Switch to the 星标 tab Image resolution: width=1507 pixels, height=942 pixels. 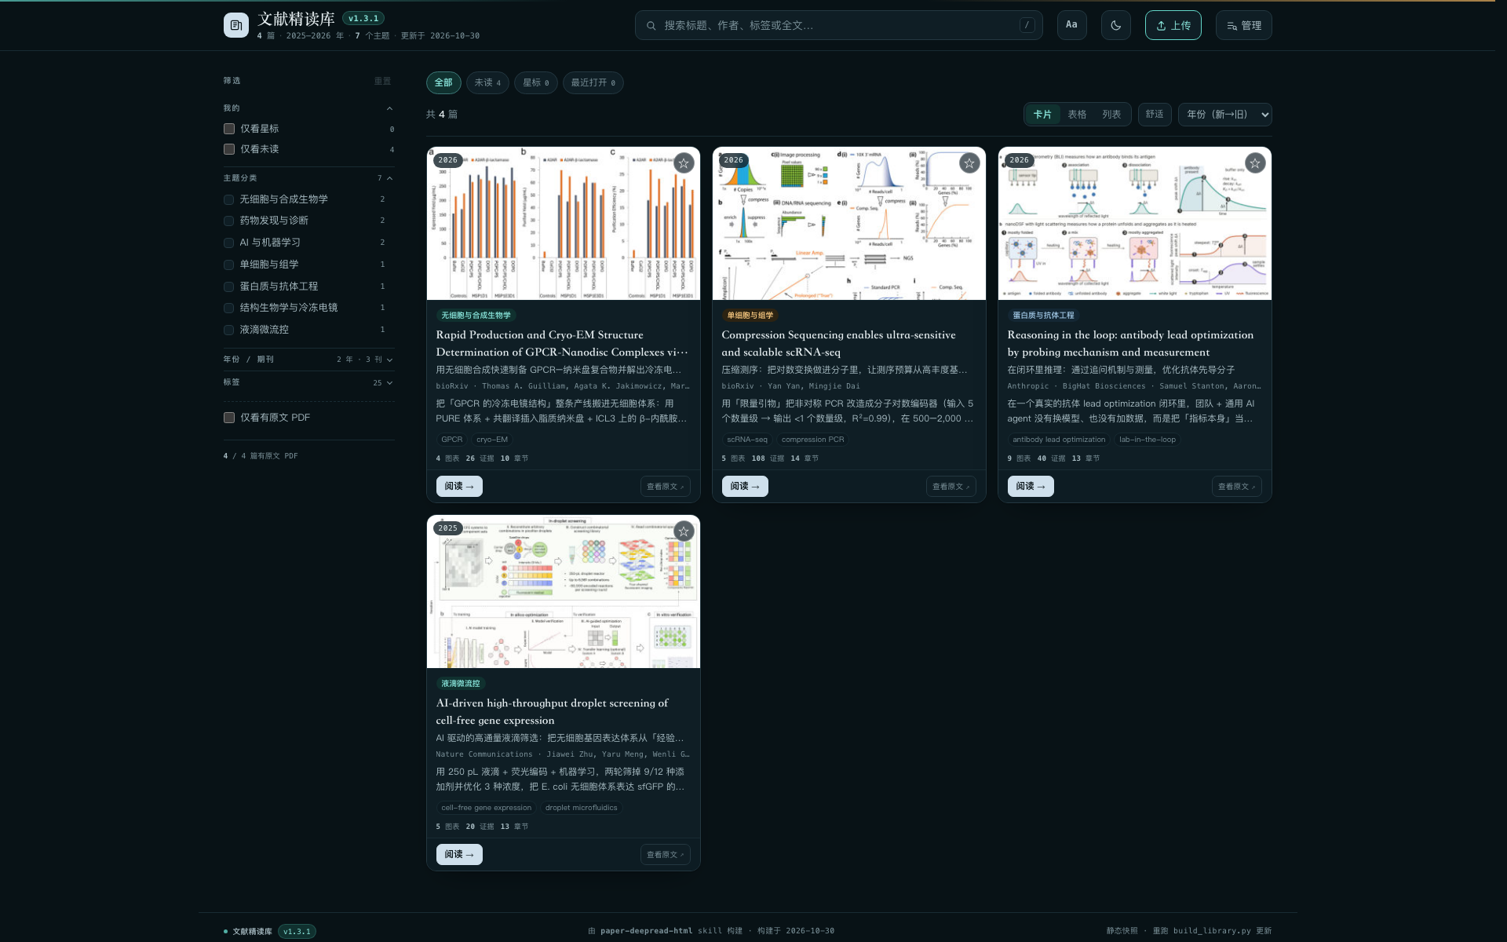tap(536, 82)
